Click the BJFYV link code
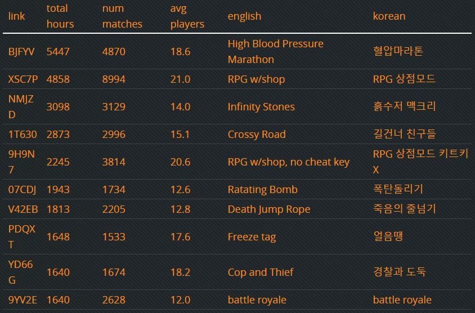The image size is (475, 313). [21, 52]
